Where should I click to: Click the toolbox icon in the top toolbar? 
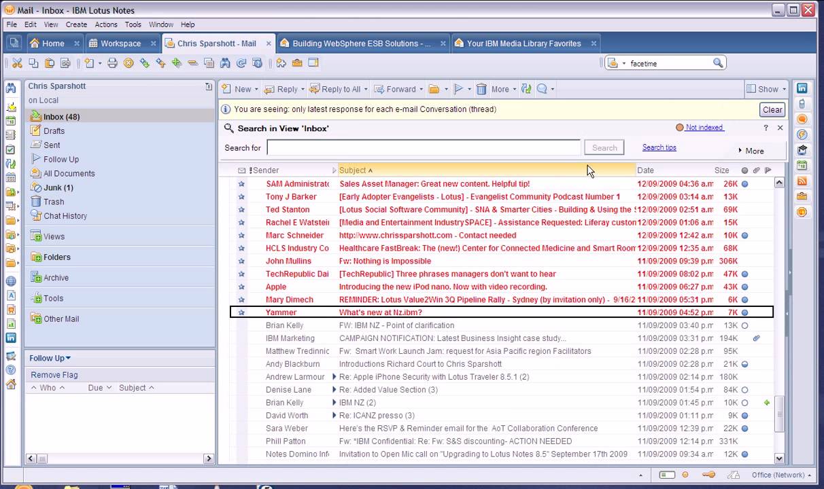[297, 63]
